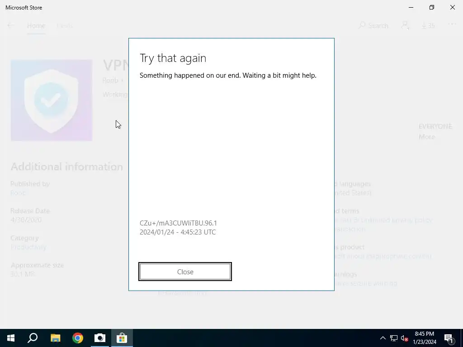Open the network status tray icon
Viewport: 463px width, 347px height.
pos(394,338)
